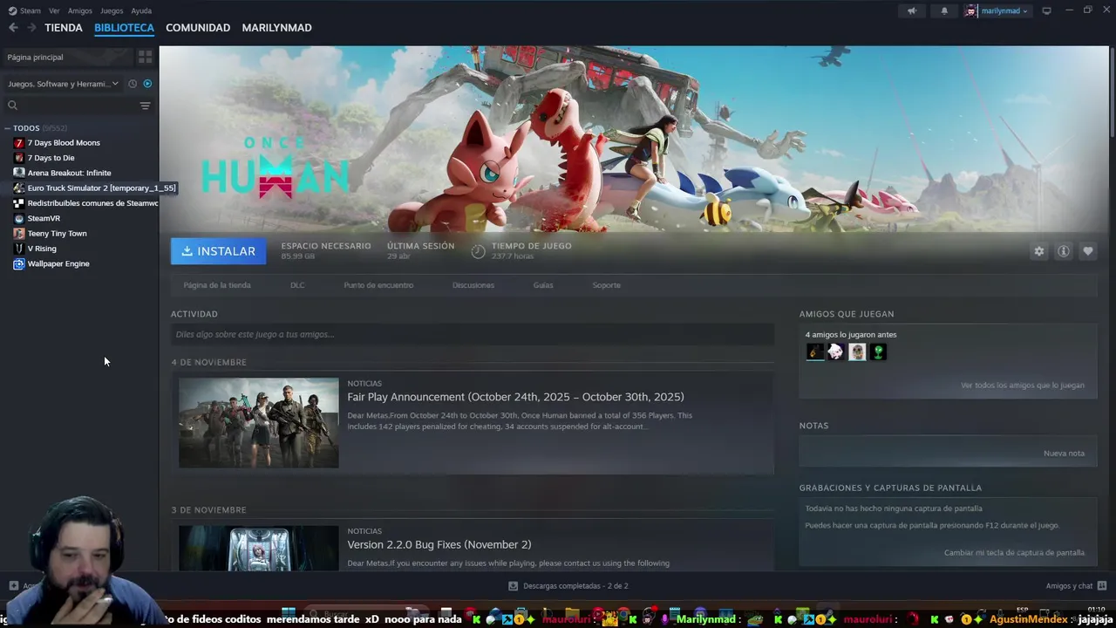Open V Rising library entry
1116x628 pixels.
(42, 249)
